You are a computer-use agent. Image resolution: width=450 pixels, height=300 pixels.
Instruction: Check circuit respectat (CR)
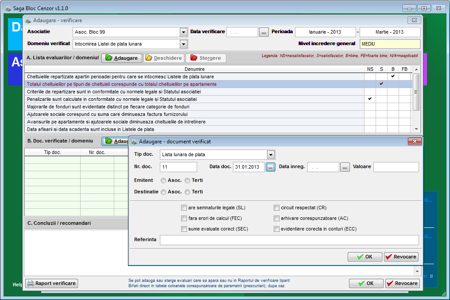[276, 208]
